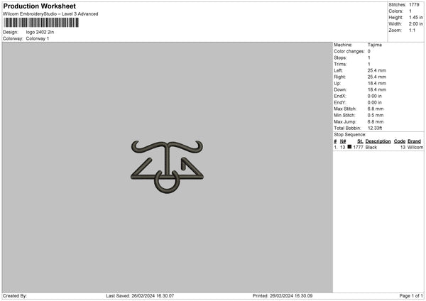Click the 'Up:' value '18.4 mm'
Viewport: 426px width, 301px height.
pos(377,83)
